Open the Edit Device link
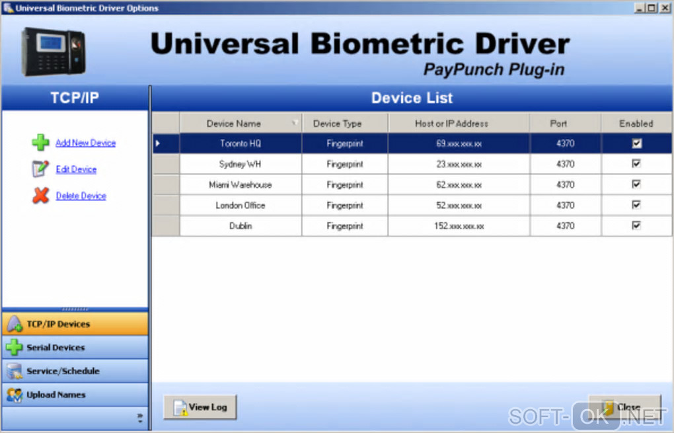 pyautogui.click(x=76, y=169)
